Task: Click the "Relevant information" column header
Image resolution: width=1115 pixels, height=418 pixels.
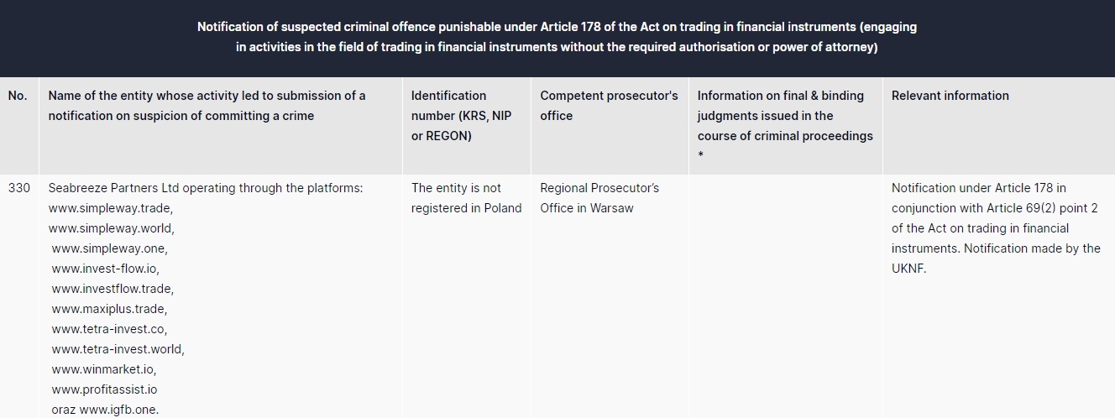Action: 950,96
